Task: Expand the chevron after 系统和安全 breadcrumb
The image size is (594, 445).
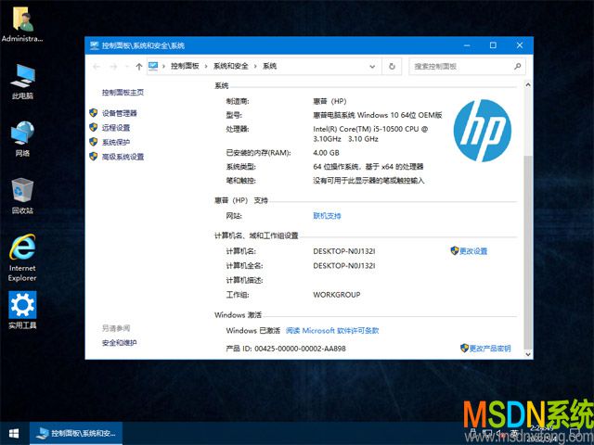Action: [x=255, y=67]
